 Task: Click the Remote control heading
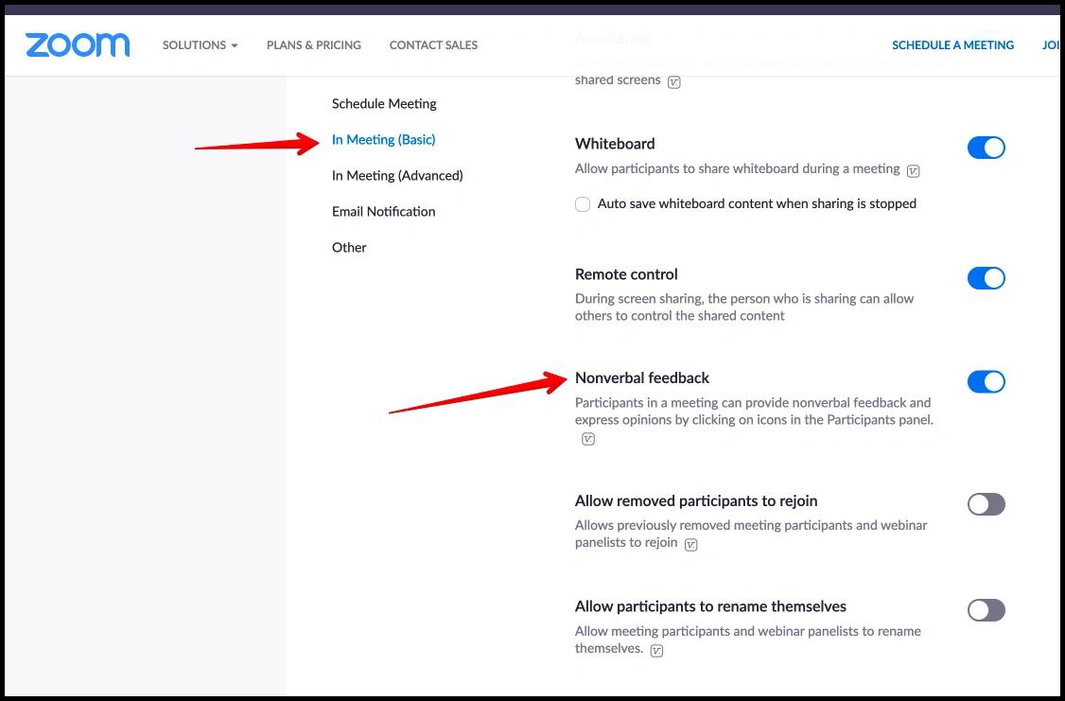tap(626, 274)
